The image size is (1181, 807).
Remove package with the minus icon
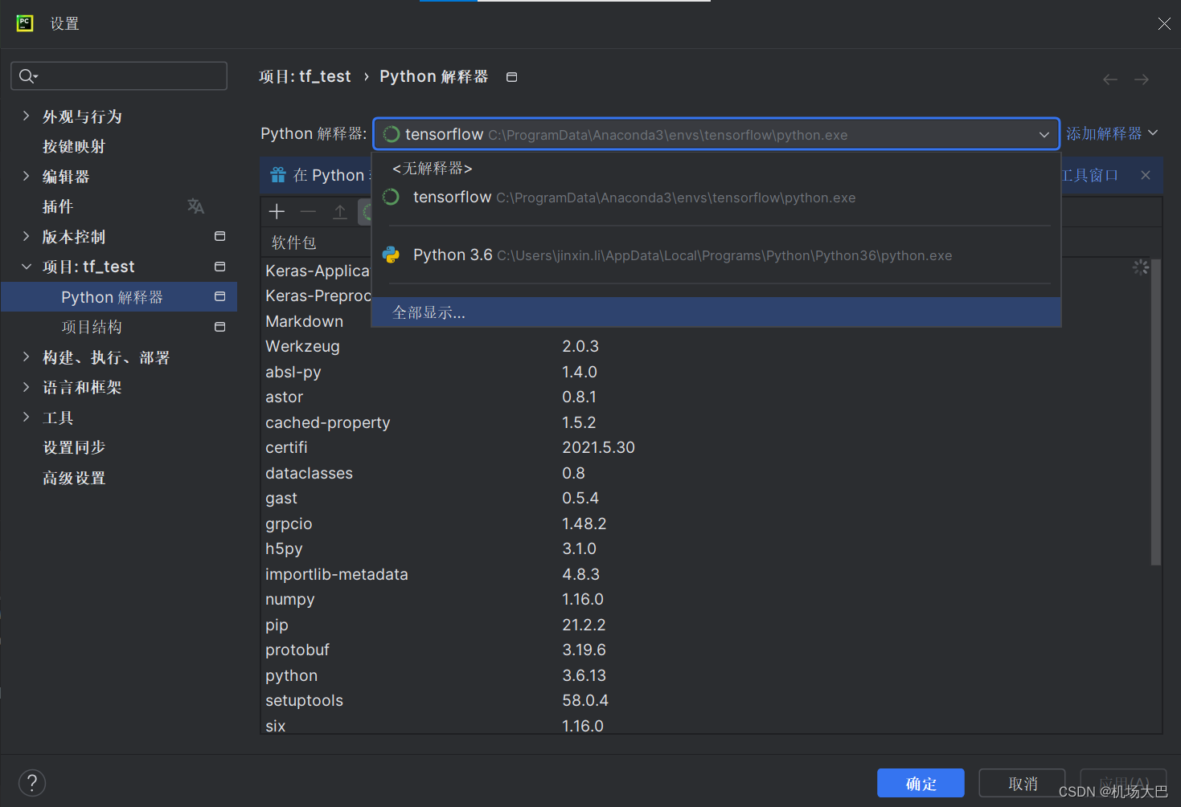tap(308, 211)
